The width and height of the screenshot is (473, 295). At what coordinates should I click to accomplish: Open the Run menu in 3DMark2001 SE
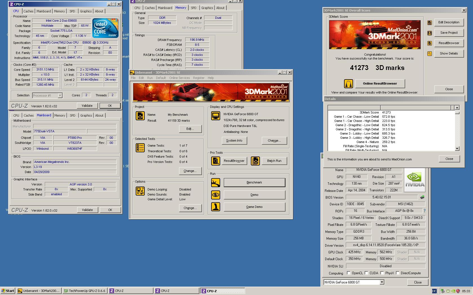[150, 78]
